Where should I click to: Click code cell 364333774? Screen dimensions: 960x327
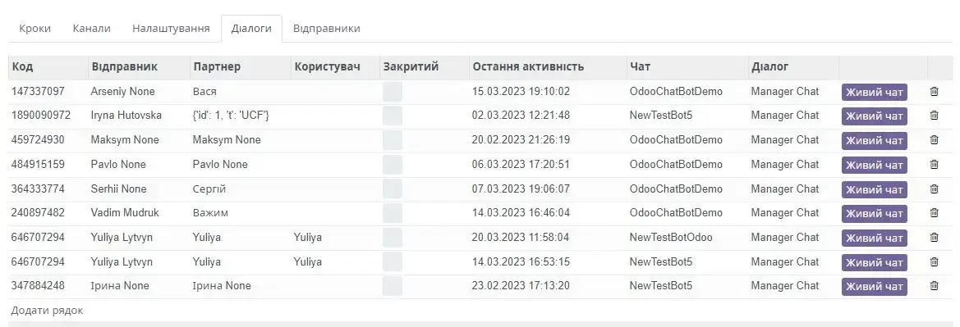(38, 188)
